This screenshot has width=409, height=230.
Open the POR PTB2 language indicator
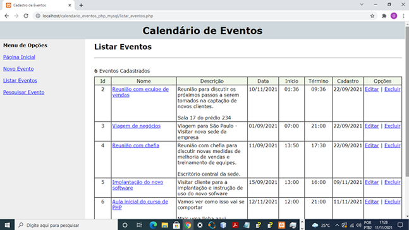coord(368,225)
